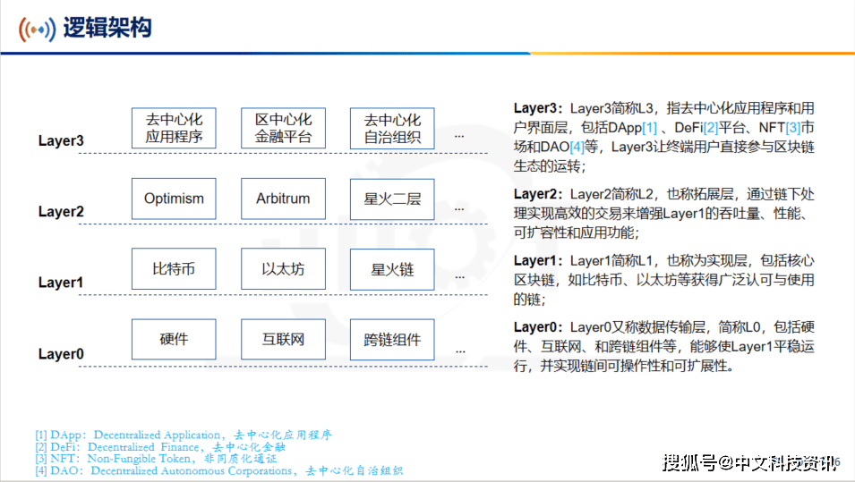Image resolution: width=855 pixels, height=482 pixels.
Task: Click the text 可扩容性和应用功能 in Layer2 description
Action: pyautogui.click(x=573, y=233)
